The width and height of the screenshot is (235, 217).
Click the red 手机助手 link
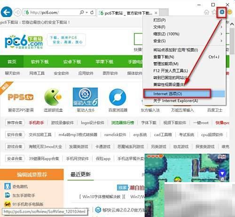tap(36, 123)
